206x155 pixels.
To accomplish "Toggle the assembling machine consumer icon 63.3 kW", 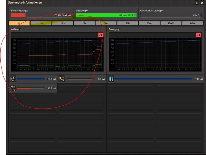I will [x=13, y=79].
